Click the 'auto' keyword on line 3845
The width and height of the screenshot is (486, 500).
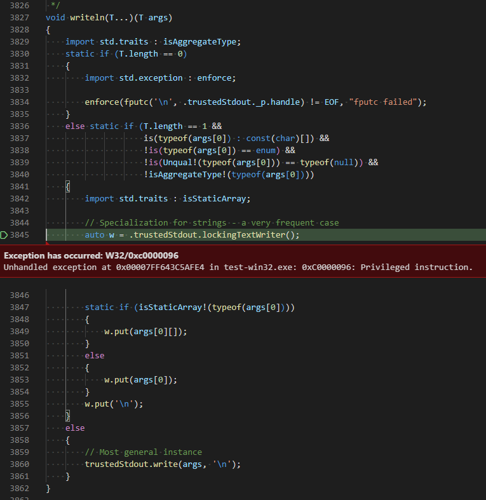[x=95, y=235]
